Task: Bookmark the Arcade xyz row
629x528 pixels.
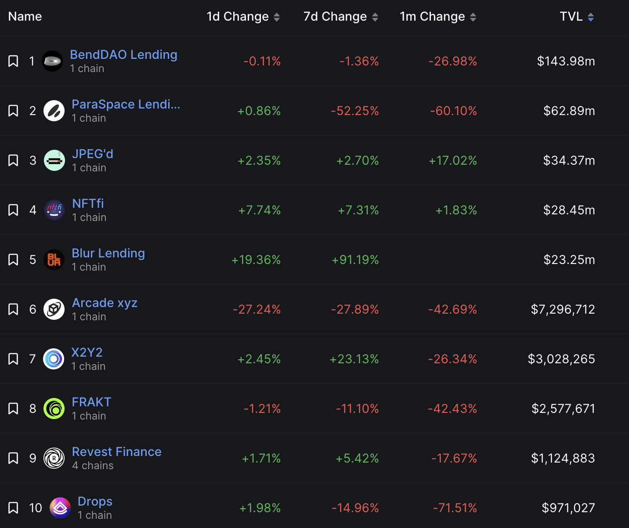Action: (x=13, y=309)
